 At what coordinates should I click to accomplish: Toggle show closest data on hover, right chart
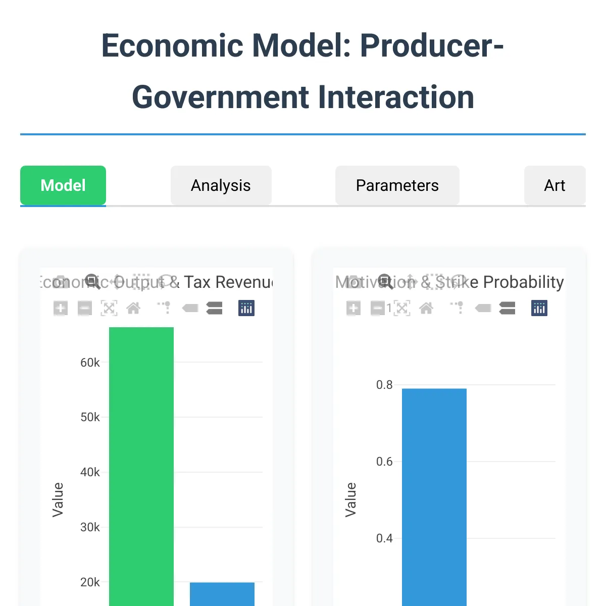(x=483, y=308)
